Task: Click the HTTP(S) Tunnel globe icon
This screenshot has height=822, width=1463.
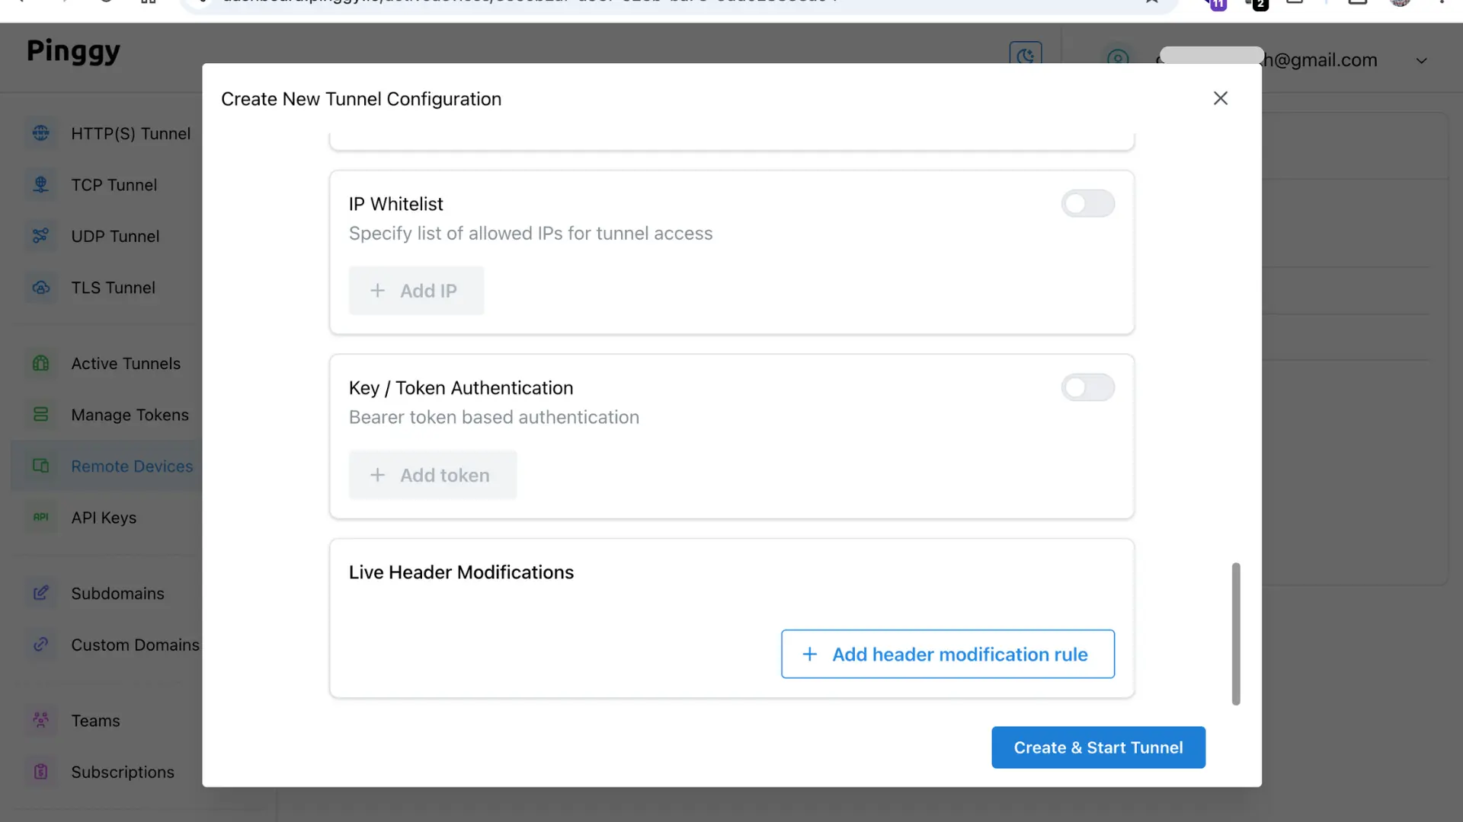Action: 41,133
